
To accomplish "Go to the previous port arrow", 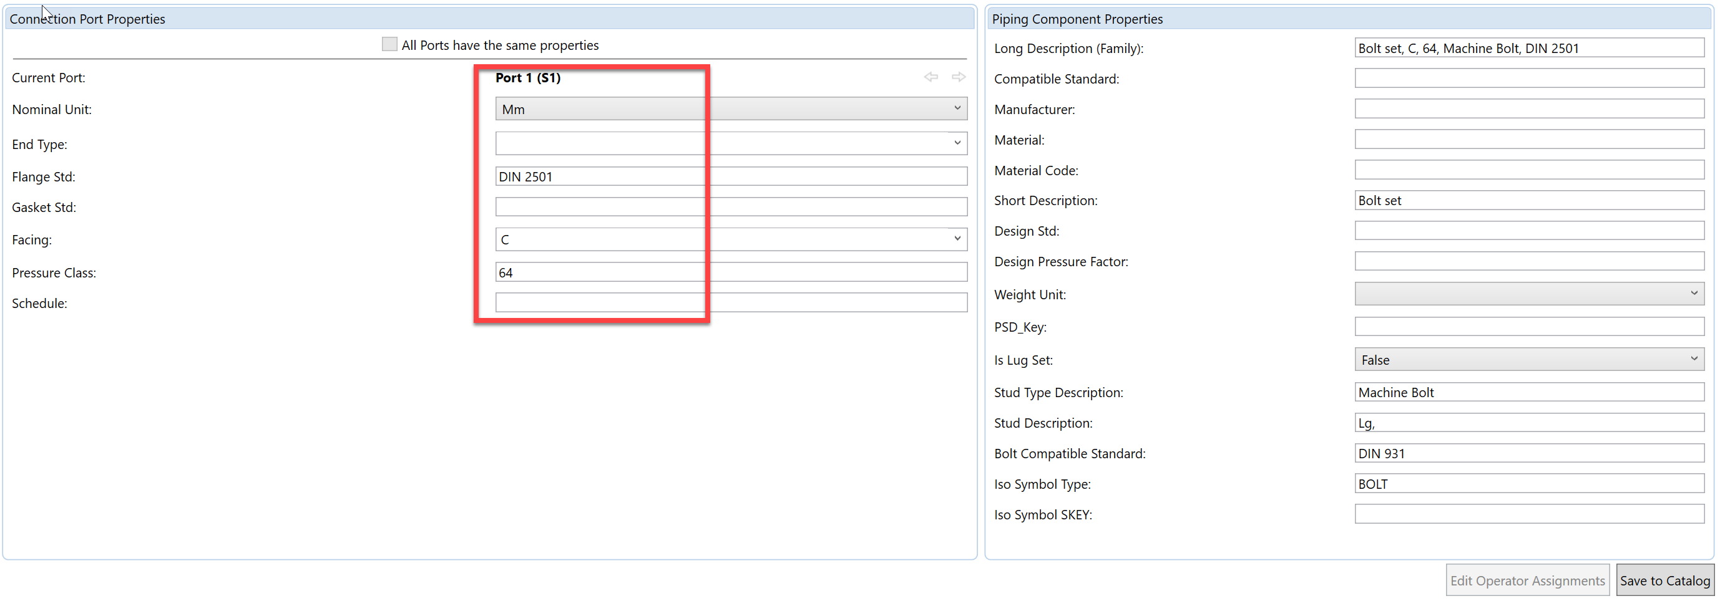I will pyautogui.click(x=931, y=77).
